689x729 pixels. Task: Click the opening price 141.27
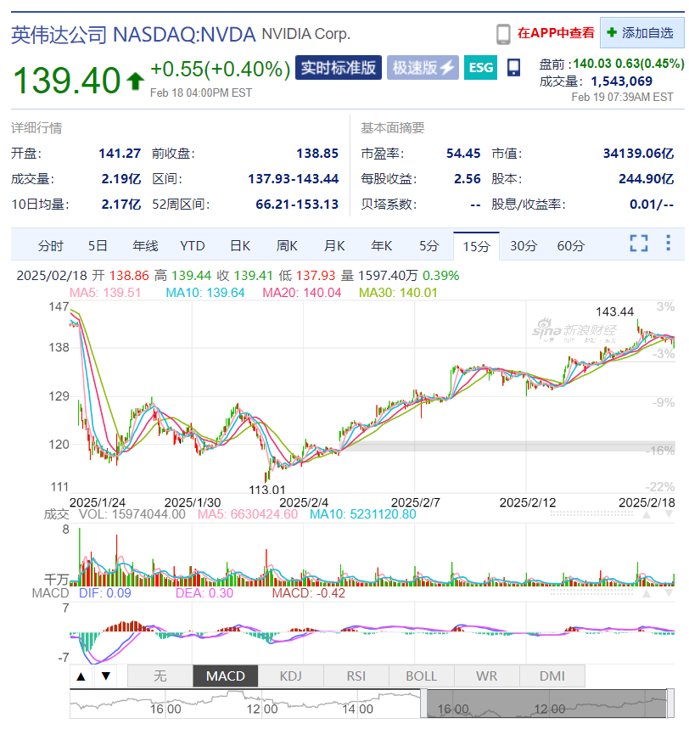tap(120, 154)
